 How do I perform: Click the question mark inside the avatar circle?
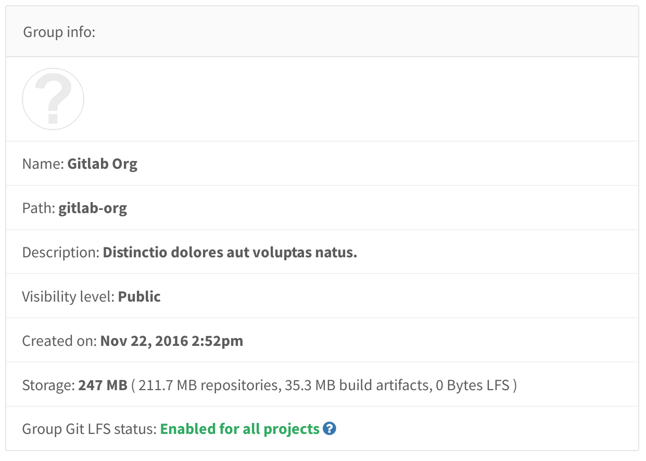[x=53, y=99]
